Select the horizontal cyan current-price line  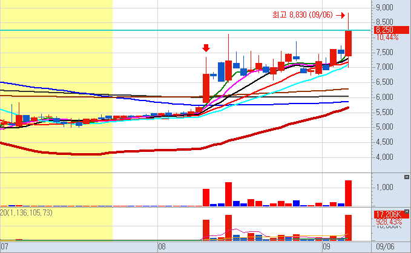point(185,30)
